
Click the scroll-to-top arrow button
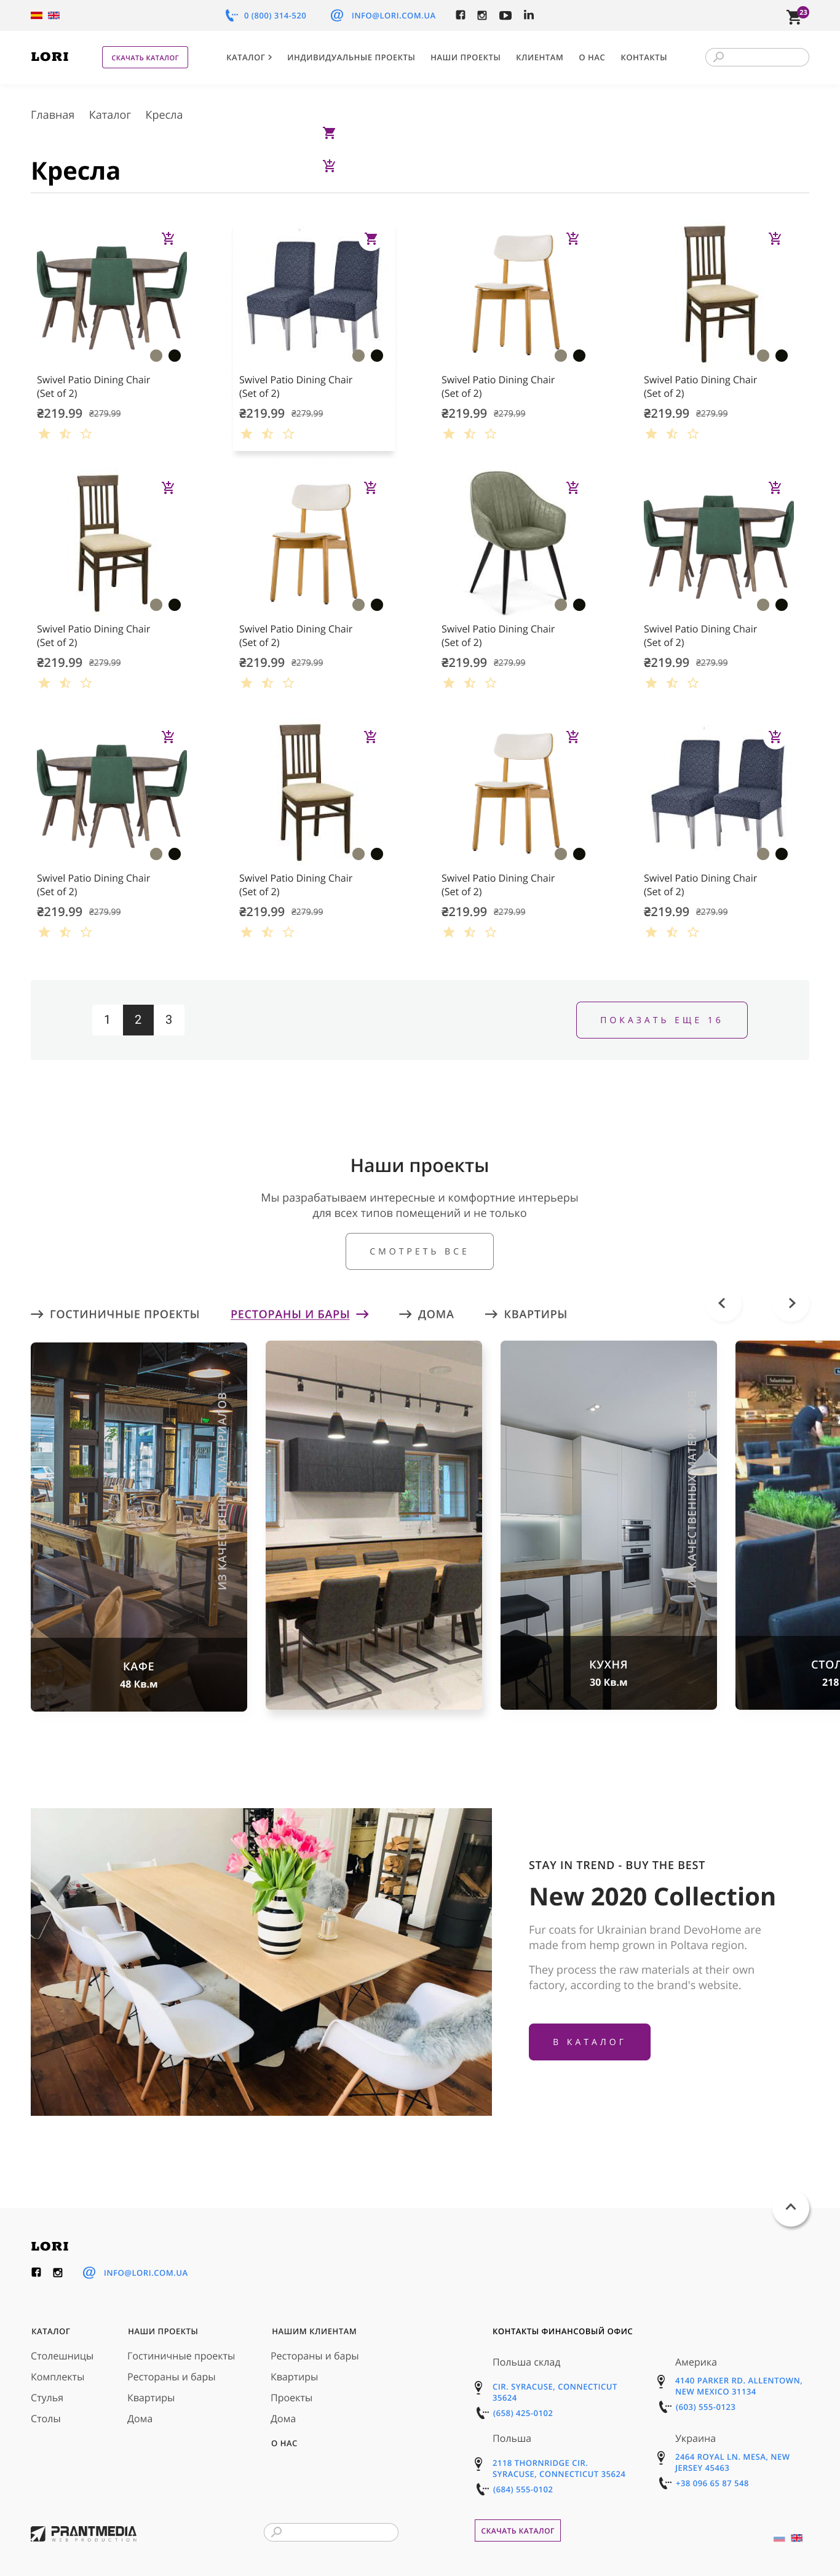[x=790, y=2207]
